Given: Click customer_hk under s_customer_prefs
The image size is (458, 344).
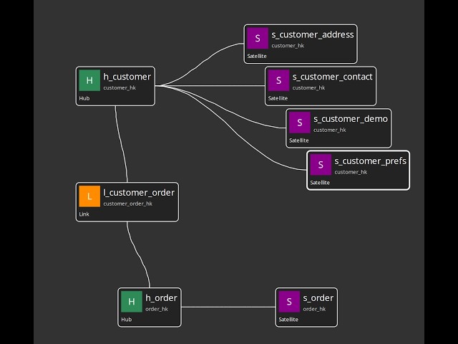Looking at the screenshot, I should coord(351,172).
